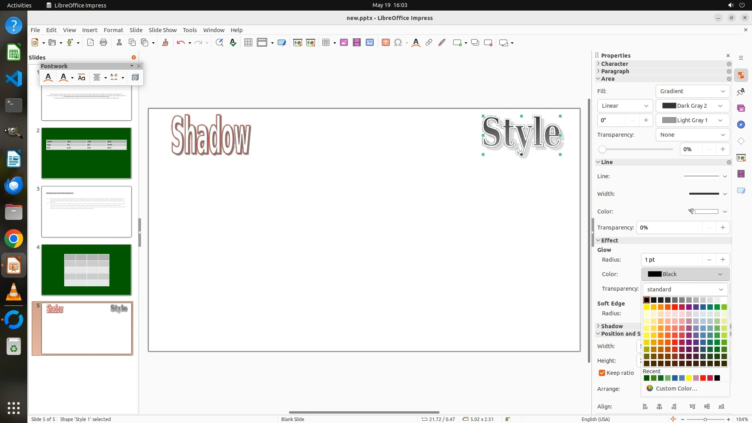752x423 pixels.
Task: Toggle Fontwork Same Letter Heights icon
Action: point(81,78)
